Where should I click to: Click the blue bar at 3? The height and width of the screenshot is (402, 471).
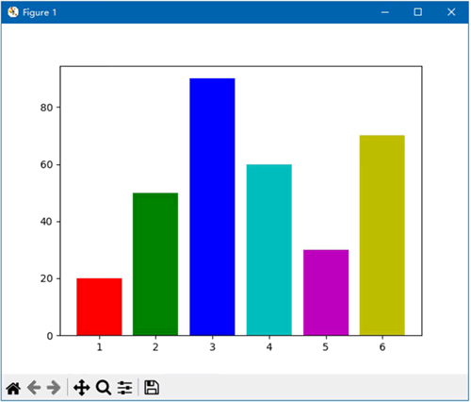point(212,207)
